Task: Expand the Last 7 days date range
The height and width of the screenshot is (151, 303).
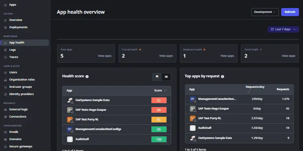Action: [283, 29]
